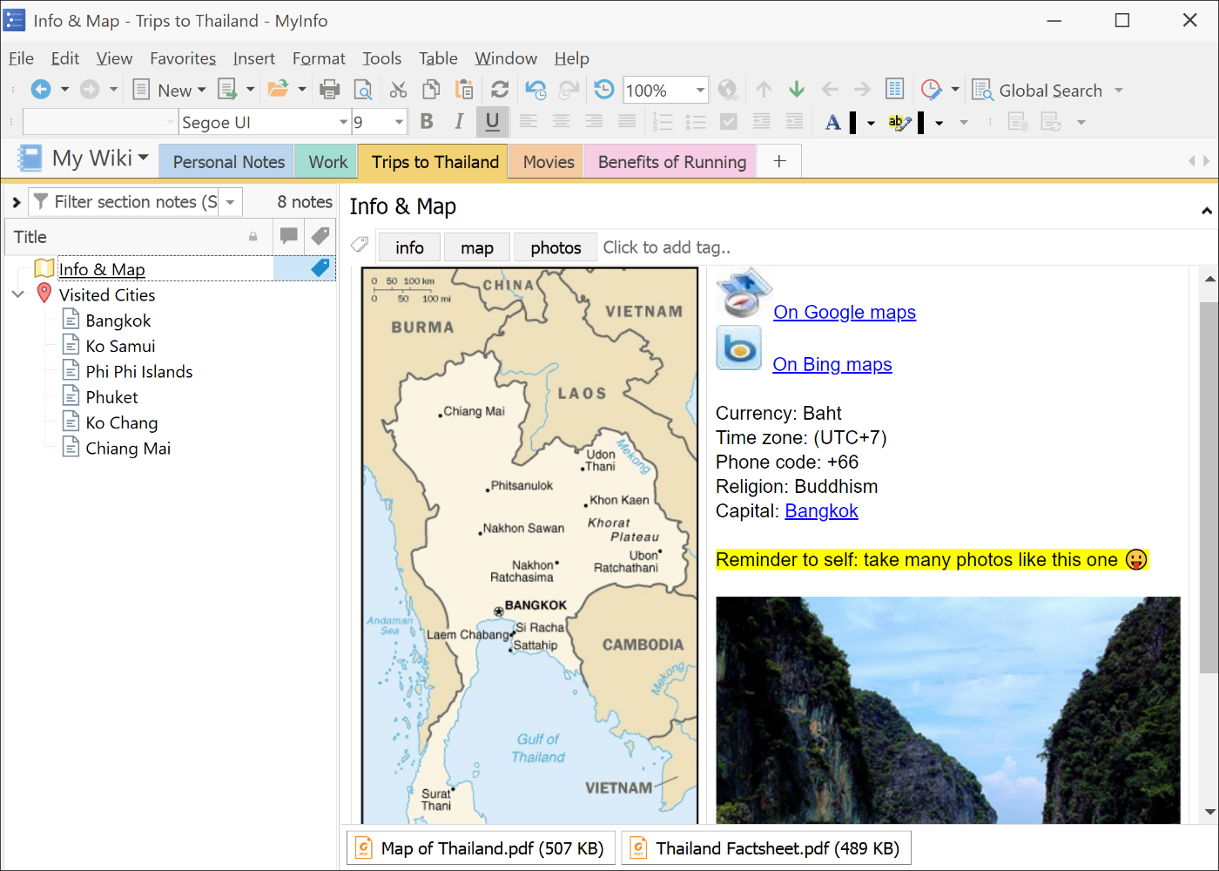The height and width of the screenshot is (871, 1219).
Task: Click the Print Preview magnifier icon
Action: (x=362, y=90)
